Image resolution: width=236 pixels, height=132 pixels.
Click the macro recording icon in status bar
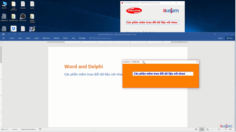coord(40,129)
